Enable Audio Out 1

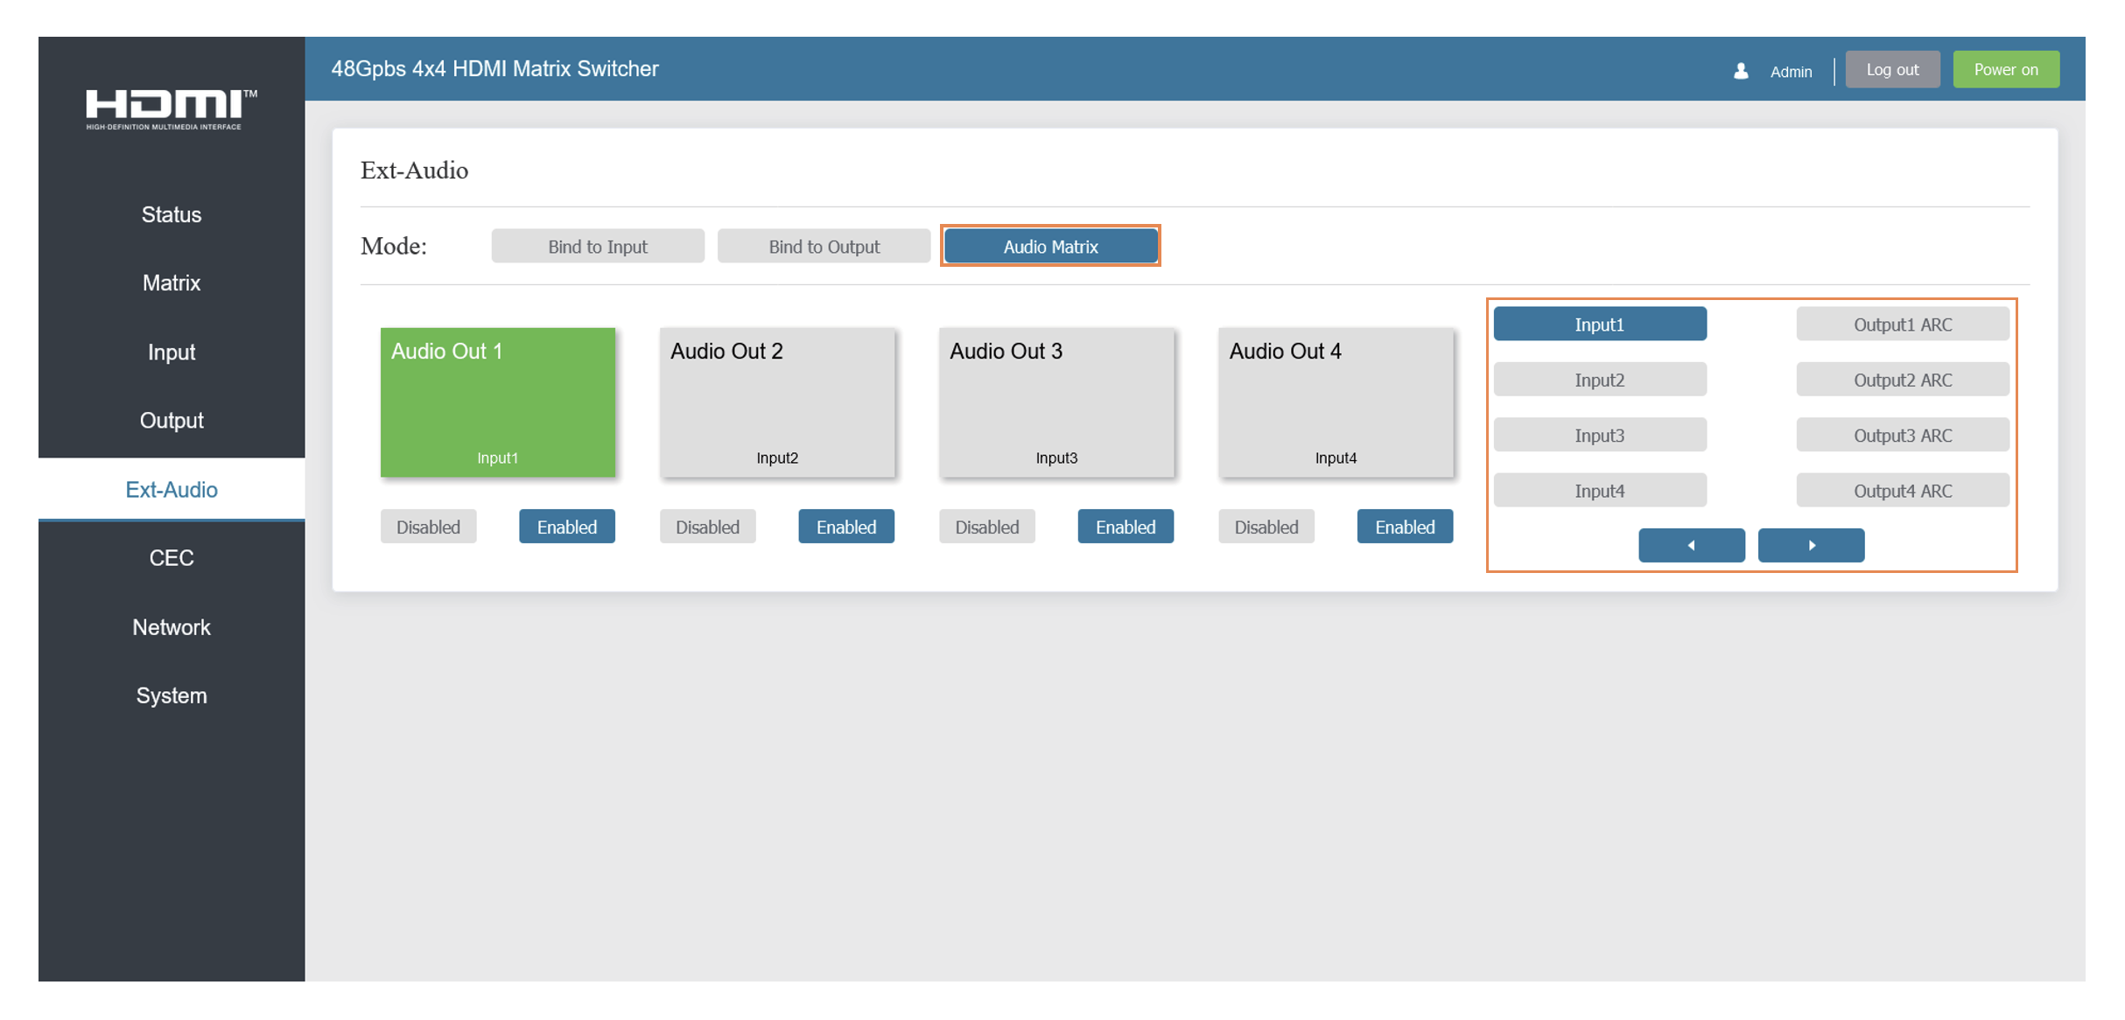click(x=567, y=527)
